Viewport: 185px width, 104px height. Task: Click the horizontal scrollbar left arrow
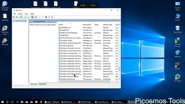click(x=59, y=81)
